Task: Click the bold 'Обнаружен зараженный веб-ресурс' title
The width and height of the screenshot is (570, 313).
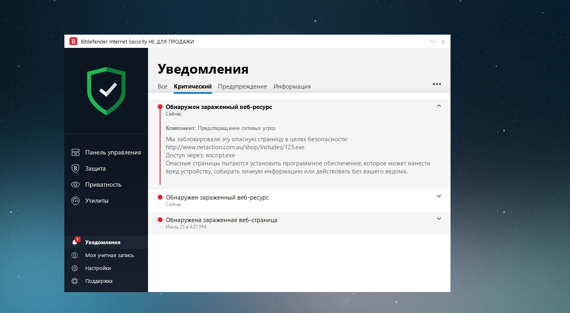Action: point(219,107)
